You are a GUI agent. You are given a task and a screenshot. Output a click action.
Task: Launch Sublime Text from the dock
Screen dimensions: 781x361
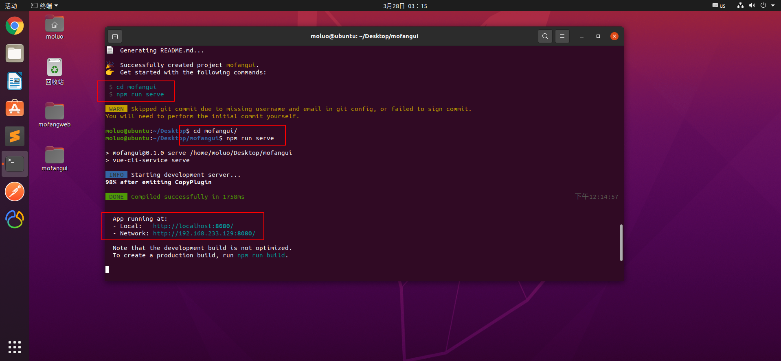click(15, 136)
